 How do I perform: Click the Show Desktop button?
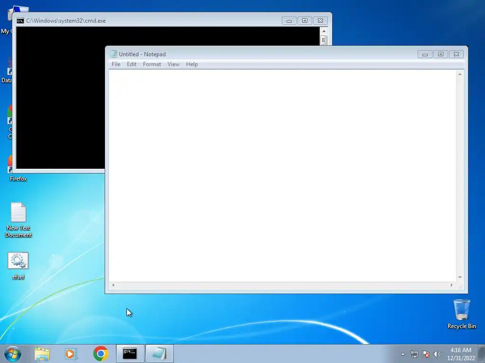click(482, 354)
